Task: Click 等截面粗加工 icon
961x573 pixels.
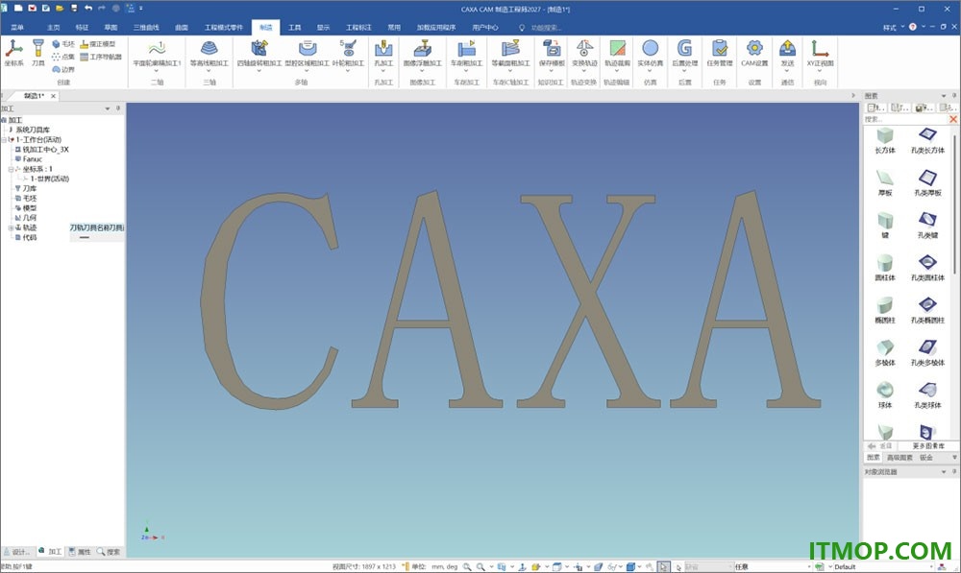Action: (x=510, y=53)
